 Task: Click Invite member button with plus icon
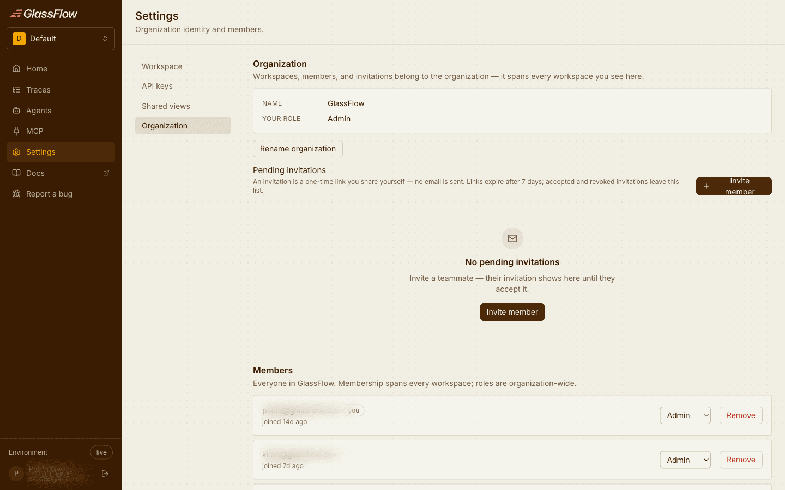point(734,186)
